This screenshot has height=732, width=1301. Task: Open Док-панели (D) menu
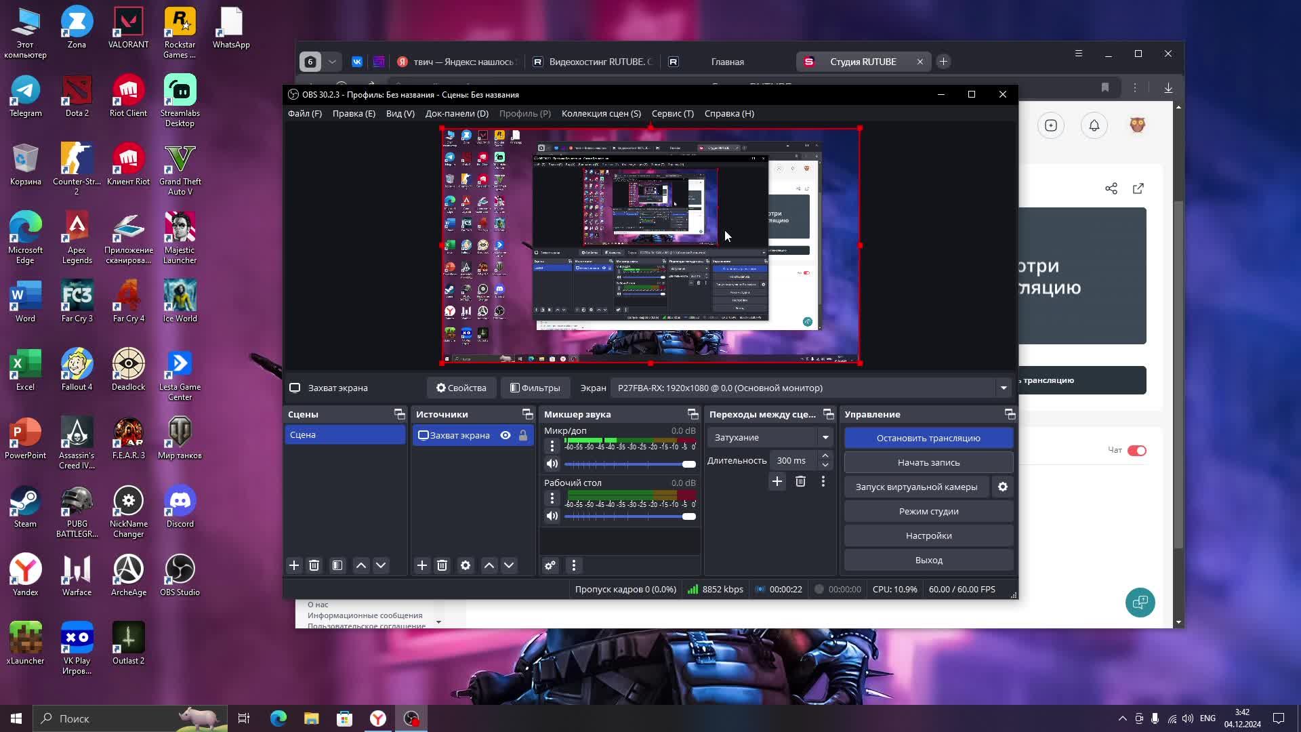(457, 113)
